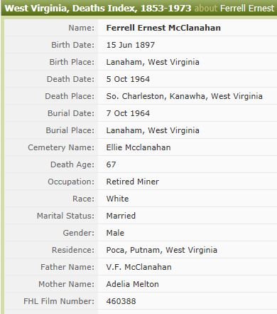The height and width of the screenshot is (314, 277).
Task: Click the death date 5 Oct 1964
Action: click(x=128, y=79)
